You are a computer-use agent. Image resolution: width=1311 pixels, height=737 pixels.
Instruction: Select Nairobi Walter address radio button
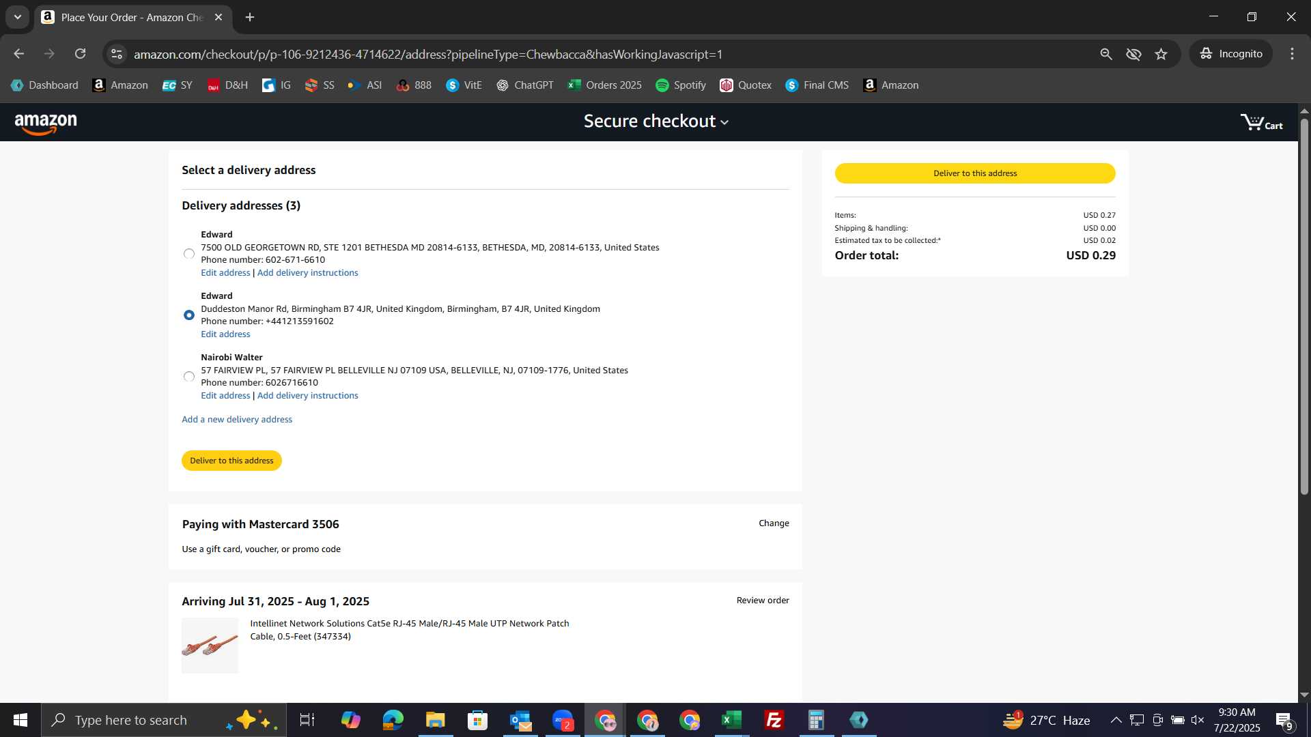[189, 377]
